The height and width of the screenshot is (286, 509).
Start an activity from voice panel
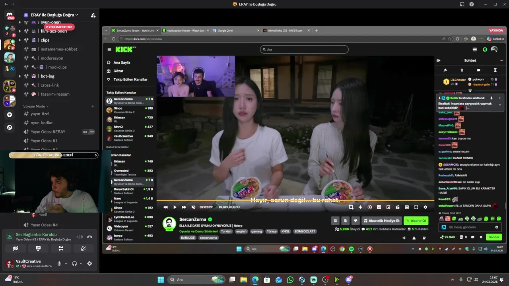[x=61, y=248]
